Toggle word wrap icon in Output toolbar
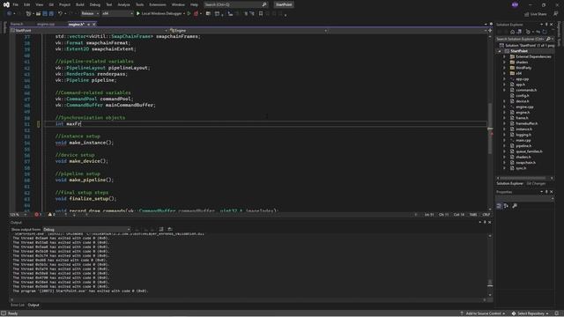The width and height of the screenshot is (564, 317). pos(170,229)
